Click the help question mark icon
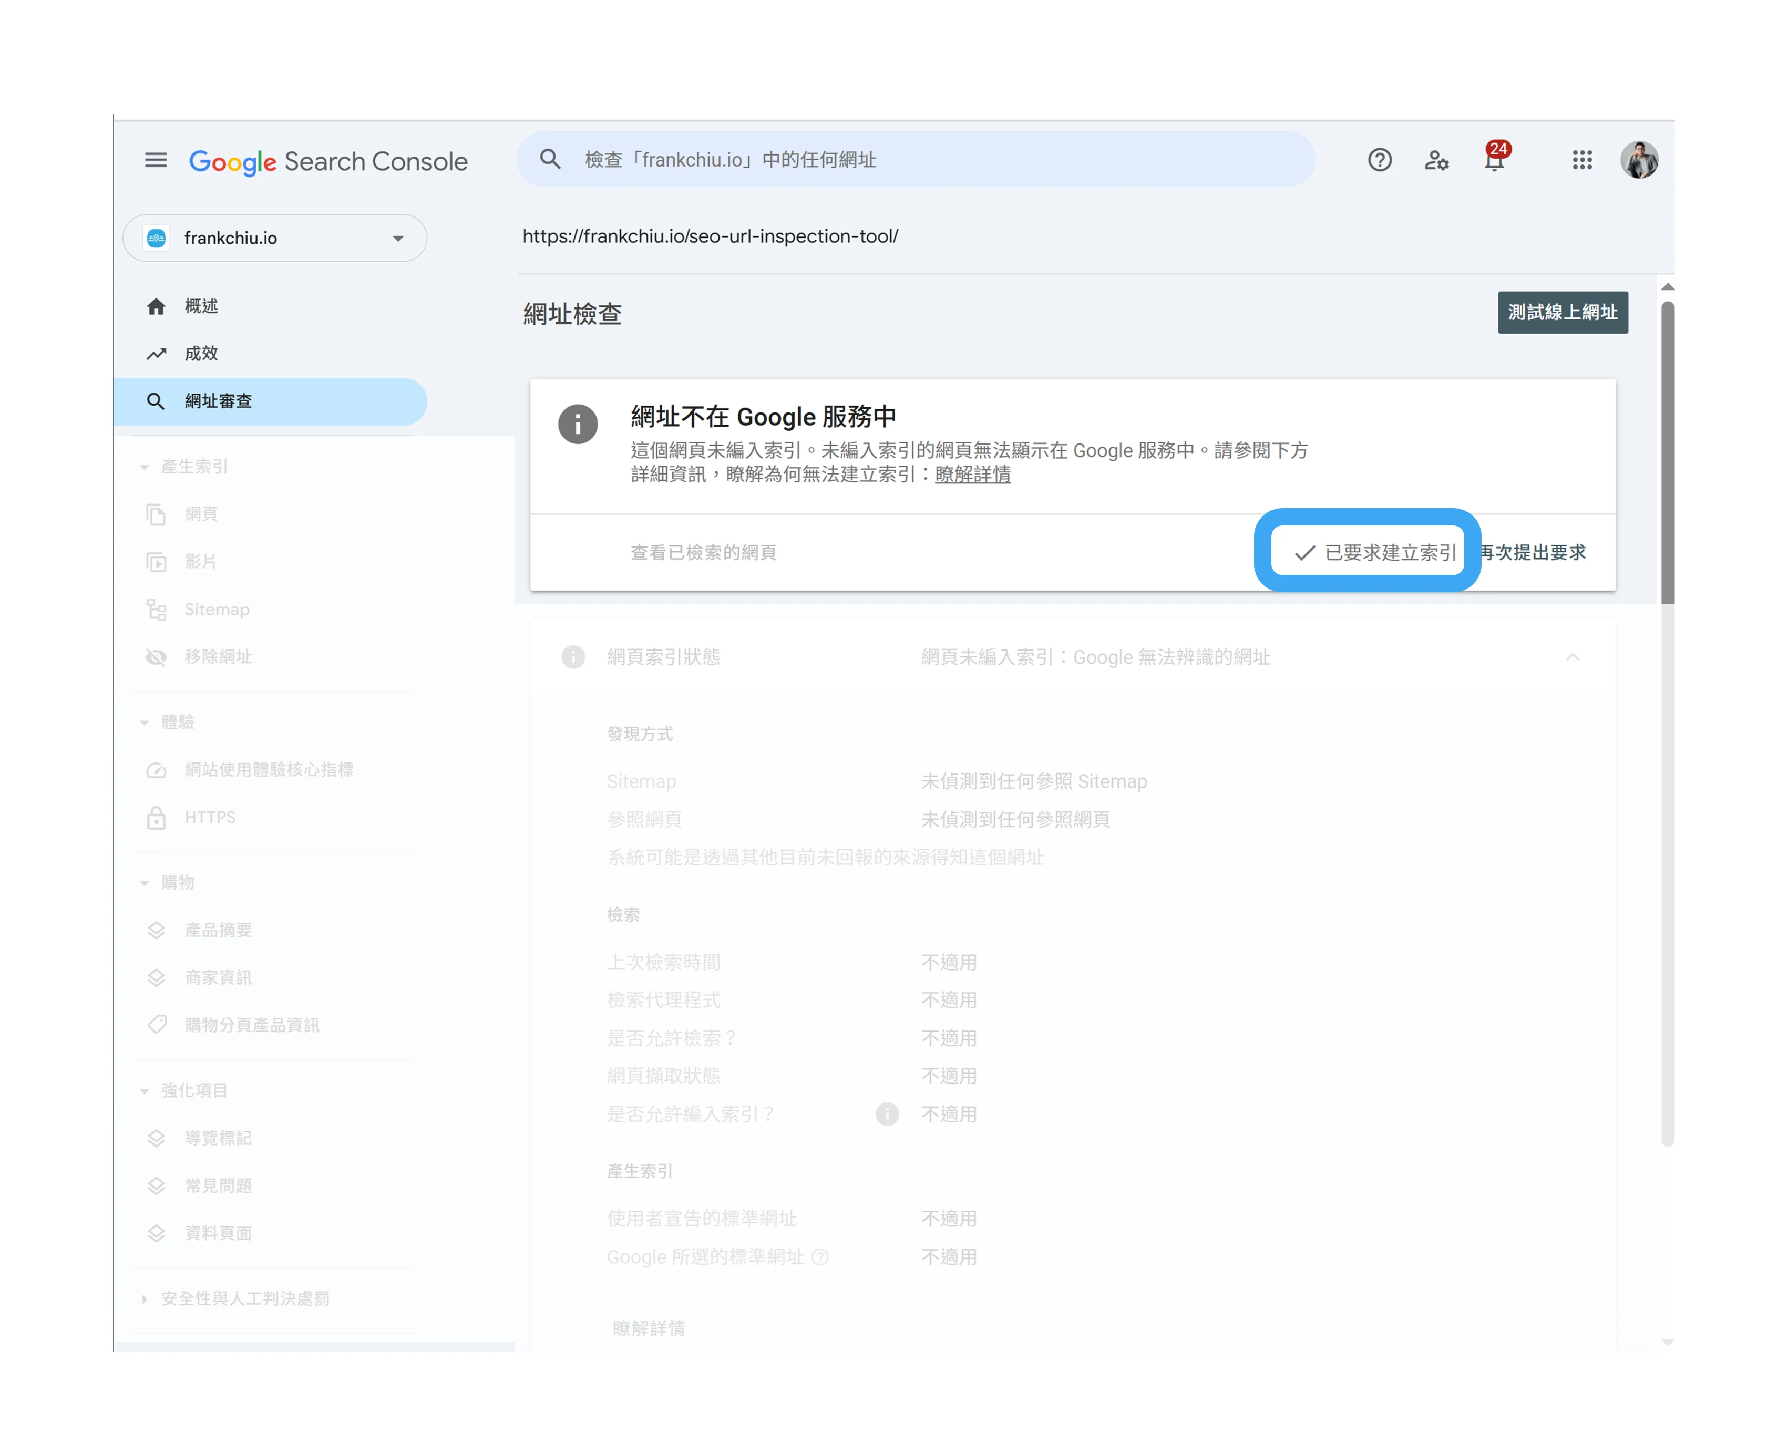The height and width of the screenshot is (1444, 1788). [x=1380, y=160]
